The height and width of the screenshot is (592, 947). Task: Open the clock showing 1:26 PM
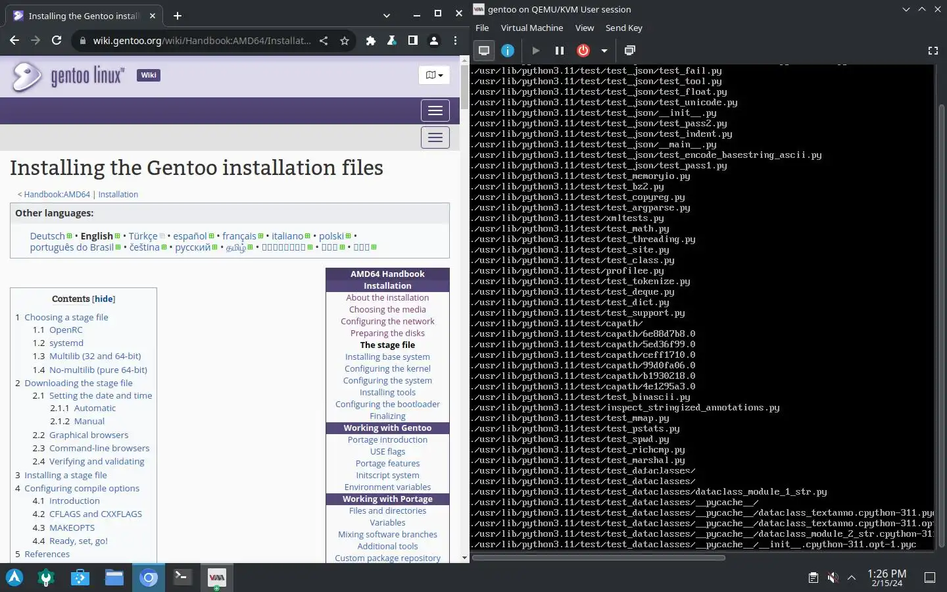pos(886,578)
